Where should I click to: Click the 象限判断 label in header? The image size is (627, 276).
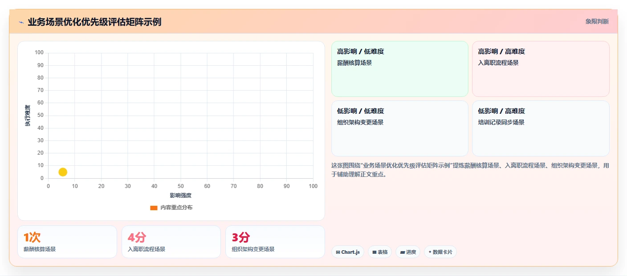click(x=597, y=21)
